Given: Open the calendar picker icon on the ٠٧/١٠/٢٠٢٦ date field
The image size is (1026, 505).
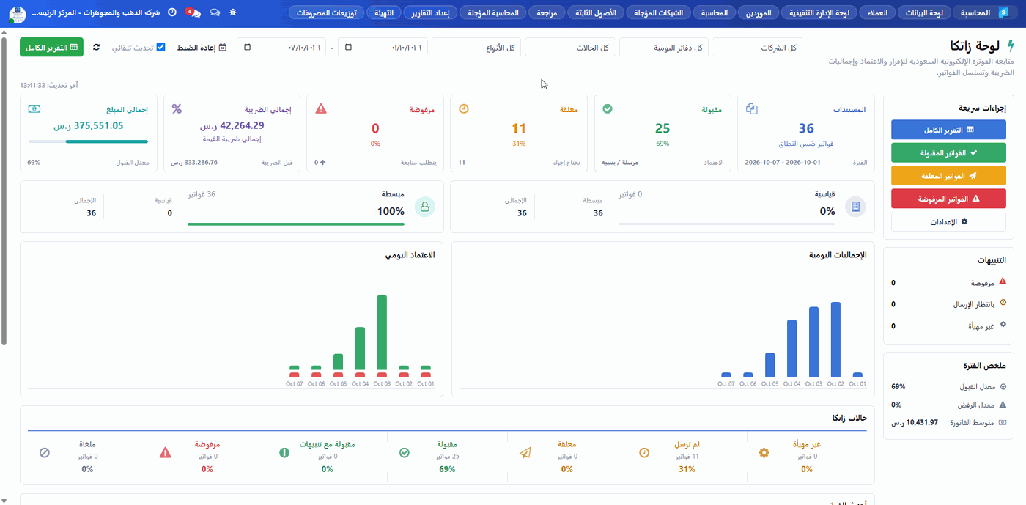Looking at the screenshot, I should [x=246, y=48].
